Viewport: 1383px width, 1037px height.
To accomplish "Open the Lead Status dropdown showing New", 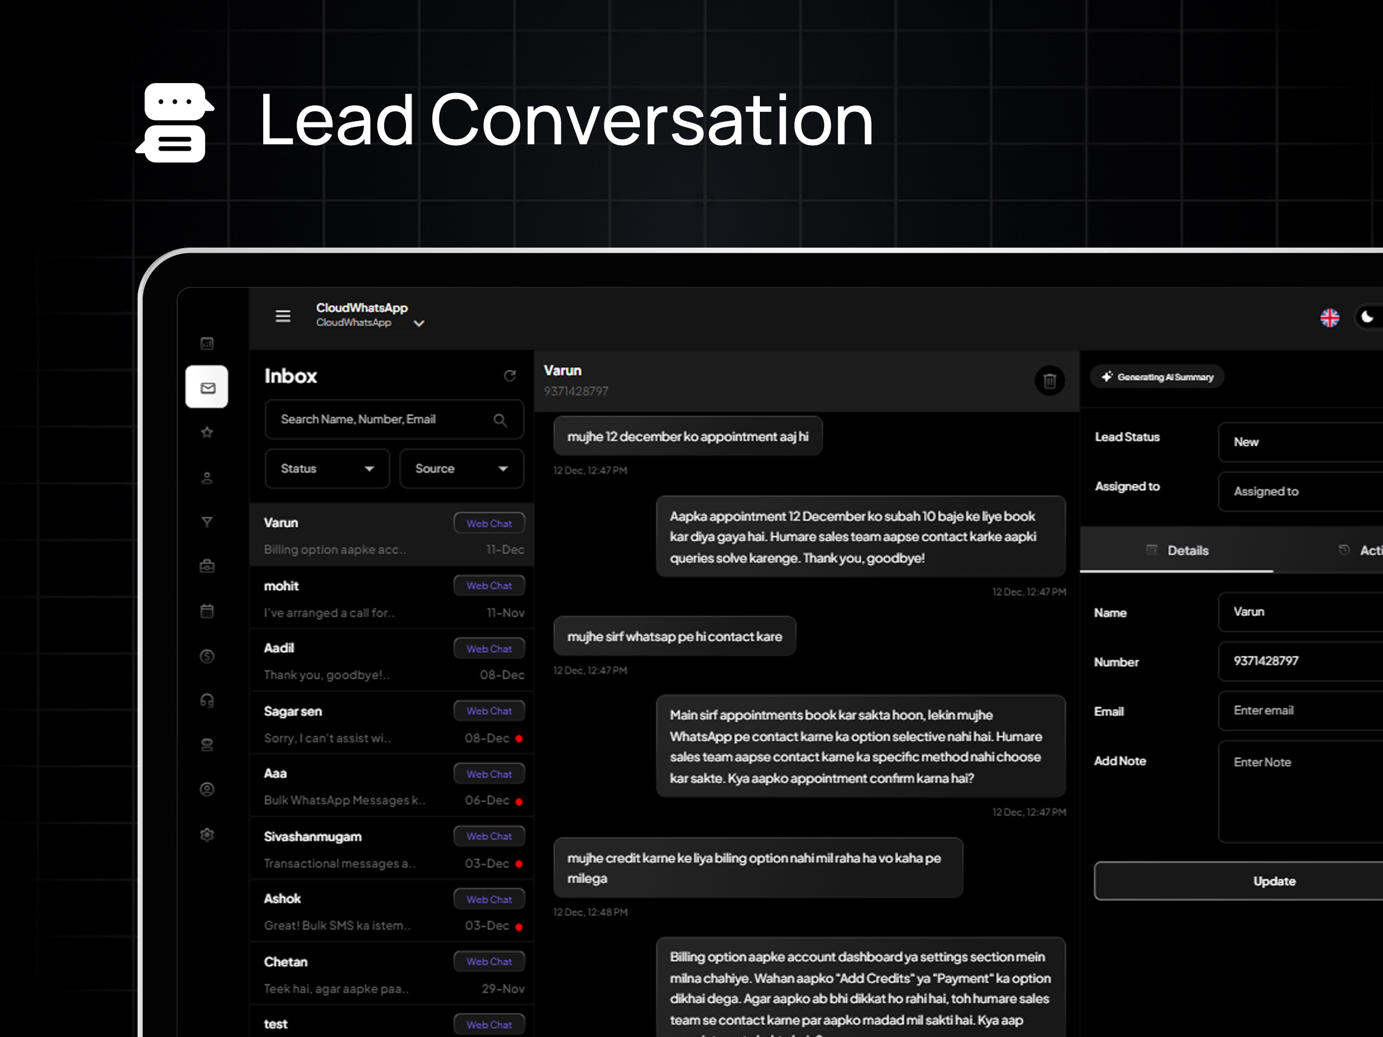I will point(1300,442).
